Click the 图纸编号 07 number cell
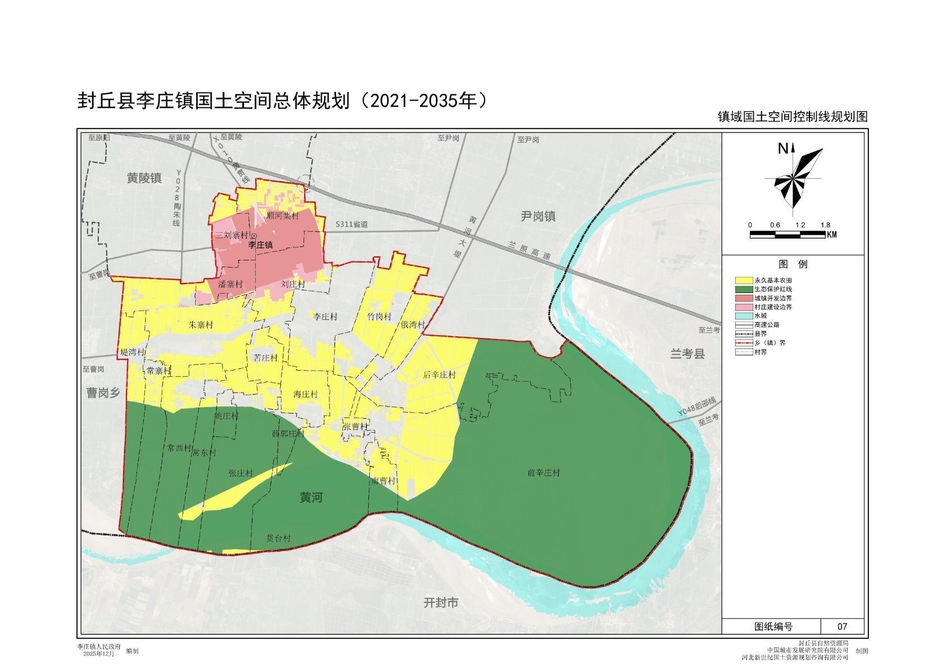This screenshot has width=946, height=668. 841,626
